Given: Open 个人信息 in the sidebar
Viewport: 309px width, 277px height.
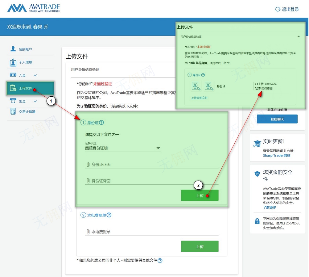Looking at the screenshot, I should pyautogui.click(x=25, y=62).
